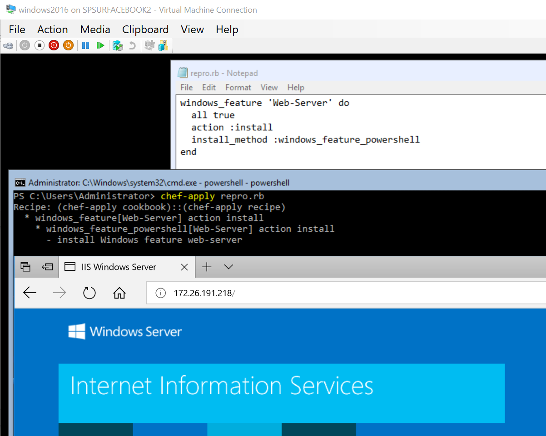The height and width of the screenshot is (436, 546).
Task: Navigate back in the Edge browser
Action: point(30,293)
